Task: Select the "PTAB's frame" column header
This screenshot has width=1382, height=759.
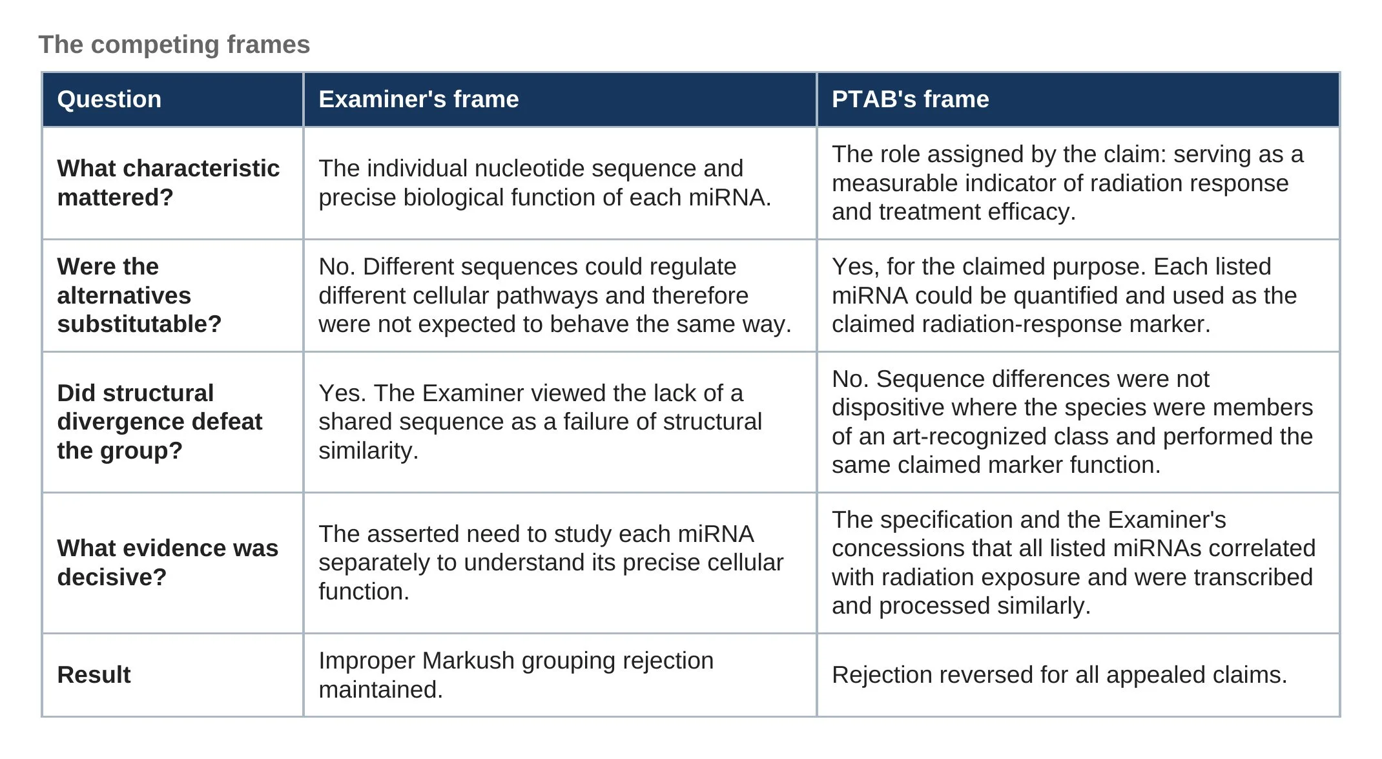Action: (x=1078, y=99)
